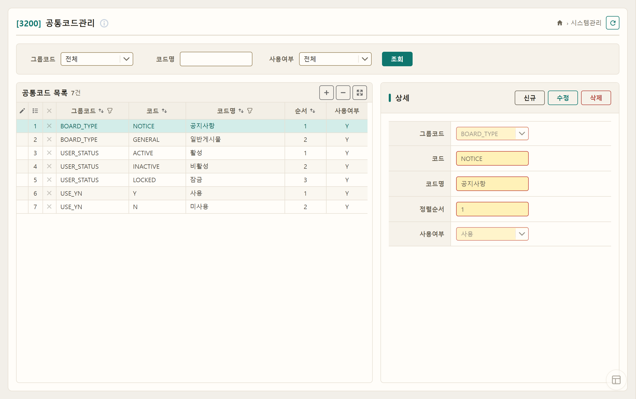
Task: Click the 사용여부 column header
Action: point(347,111)
